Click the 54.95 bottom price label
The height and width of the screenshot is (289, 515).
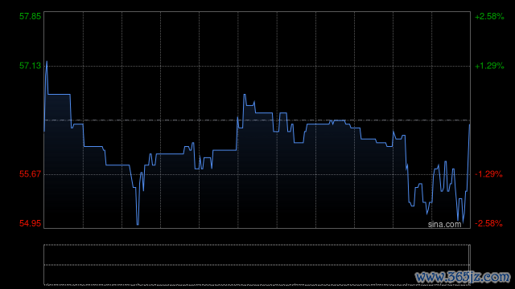30,223
